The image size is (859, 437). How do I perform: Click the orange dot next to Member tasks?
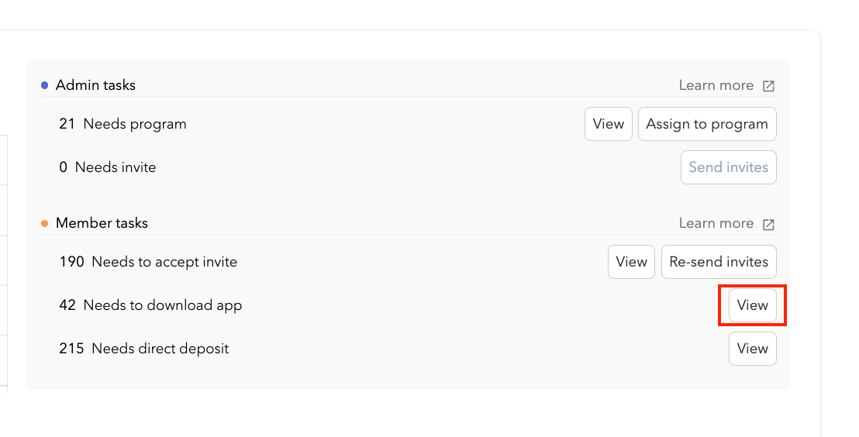click(x=44, y=223)
